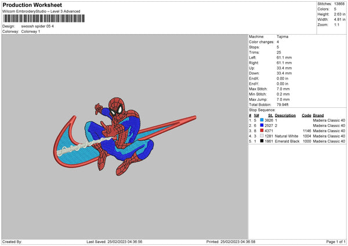Click the Natural White thread swatch

[x=262, y=136]
